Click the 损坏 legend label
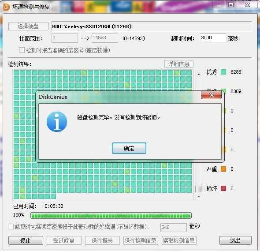Screen dimensions: 260x251 212,188
